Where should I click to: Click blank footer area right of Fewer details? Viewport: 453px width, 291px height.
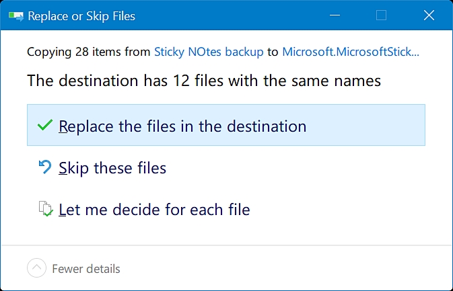pos(283,268)
